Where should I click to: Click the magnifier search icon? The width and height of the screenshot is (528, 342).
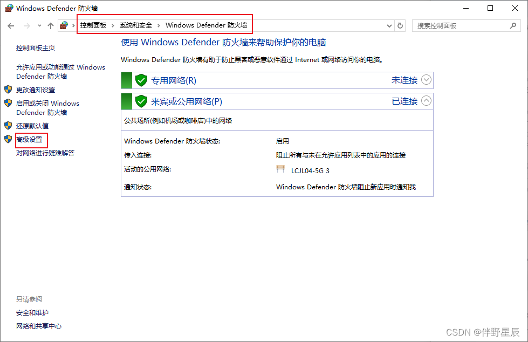[x=513, y=25]
